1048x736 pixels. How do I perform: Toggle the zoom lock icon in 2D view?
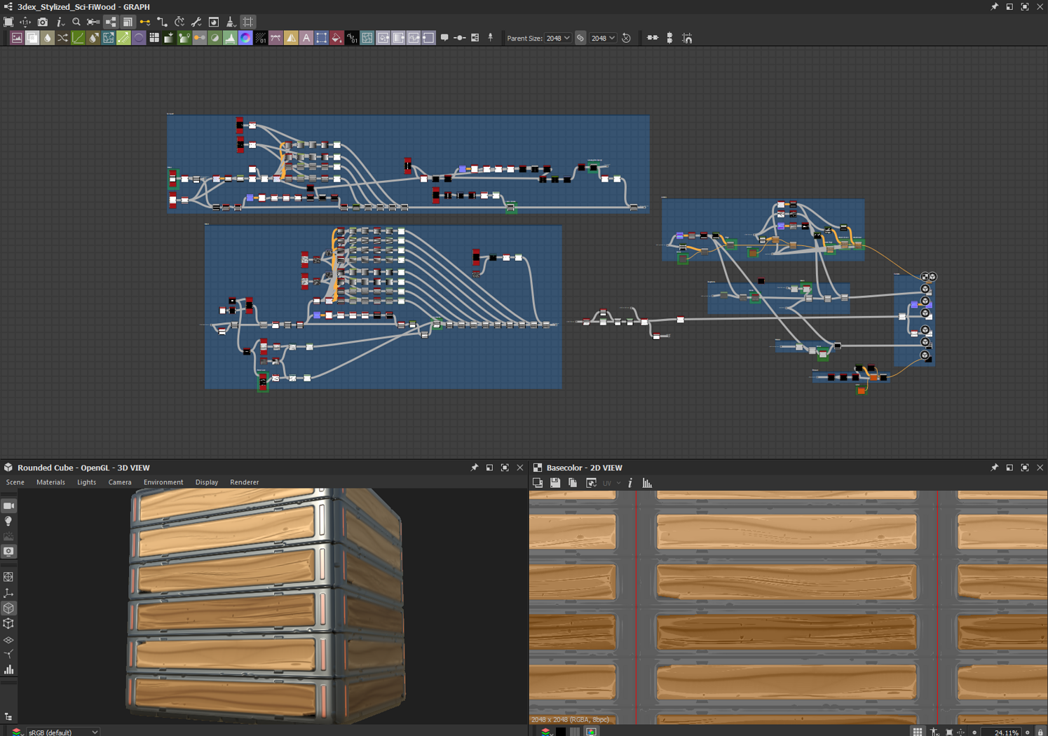[1040, 732]
